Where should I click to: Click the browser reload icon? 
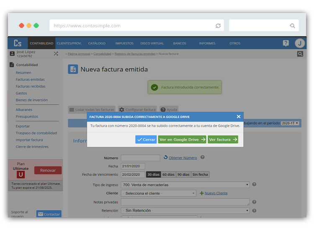[218, 26]
